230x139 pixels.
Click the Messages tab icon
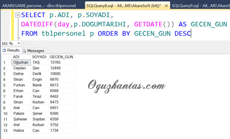pyautogui.click(x=24, y=51)
